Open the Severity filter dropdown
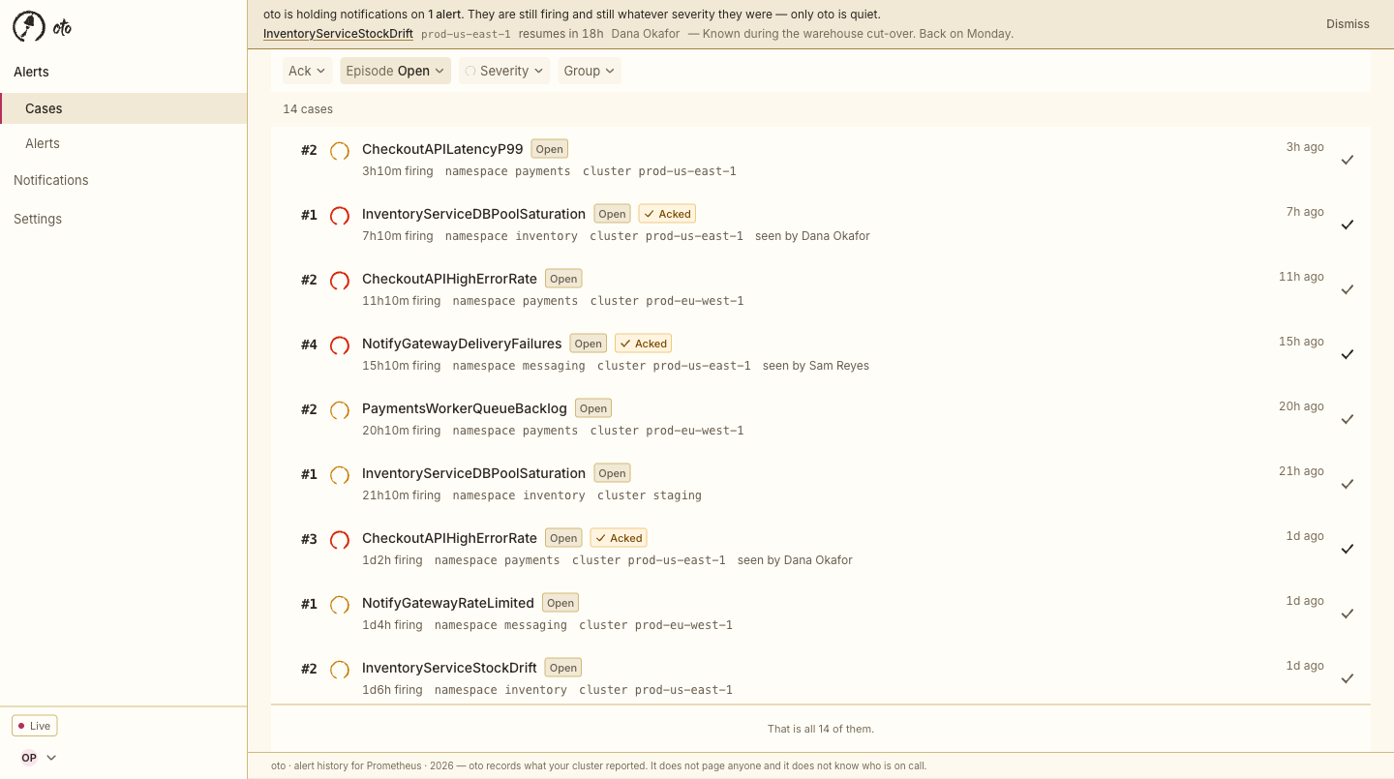Image resolution: width=1394 pixels, height=779 pixels. pos(504,71)
